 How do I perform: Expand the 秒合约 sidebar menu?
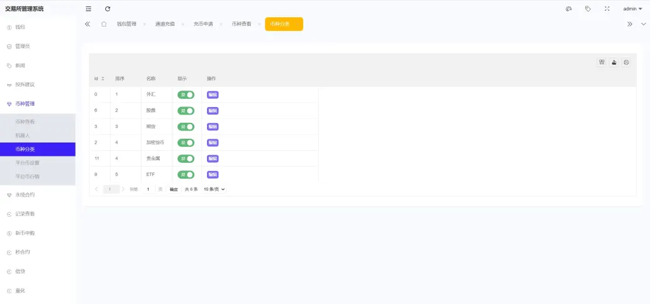click(x=37, y=252)
